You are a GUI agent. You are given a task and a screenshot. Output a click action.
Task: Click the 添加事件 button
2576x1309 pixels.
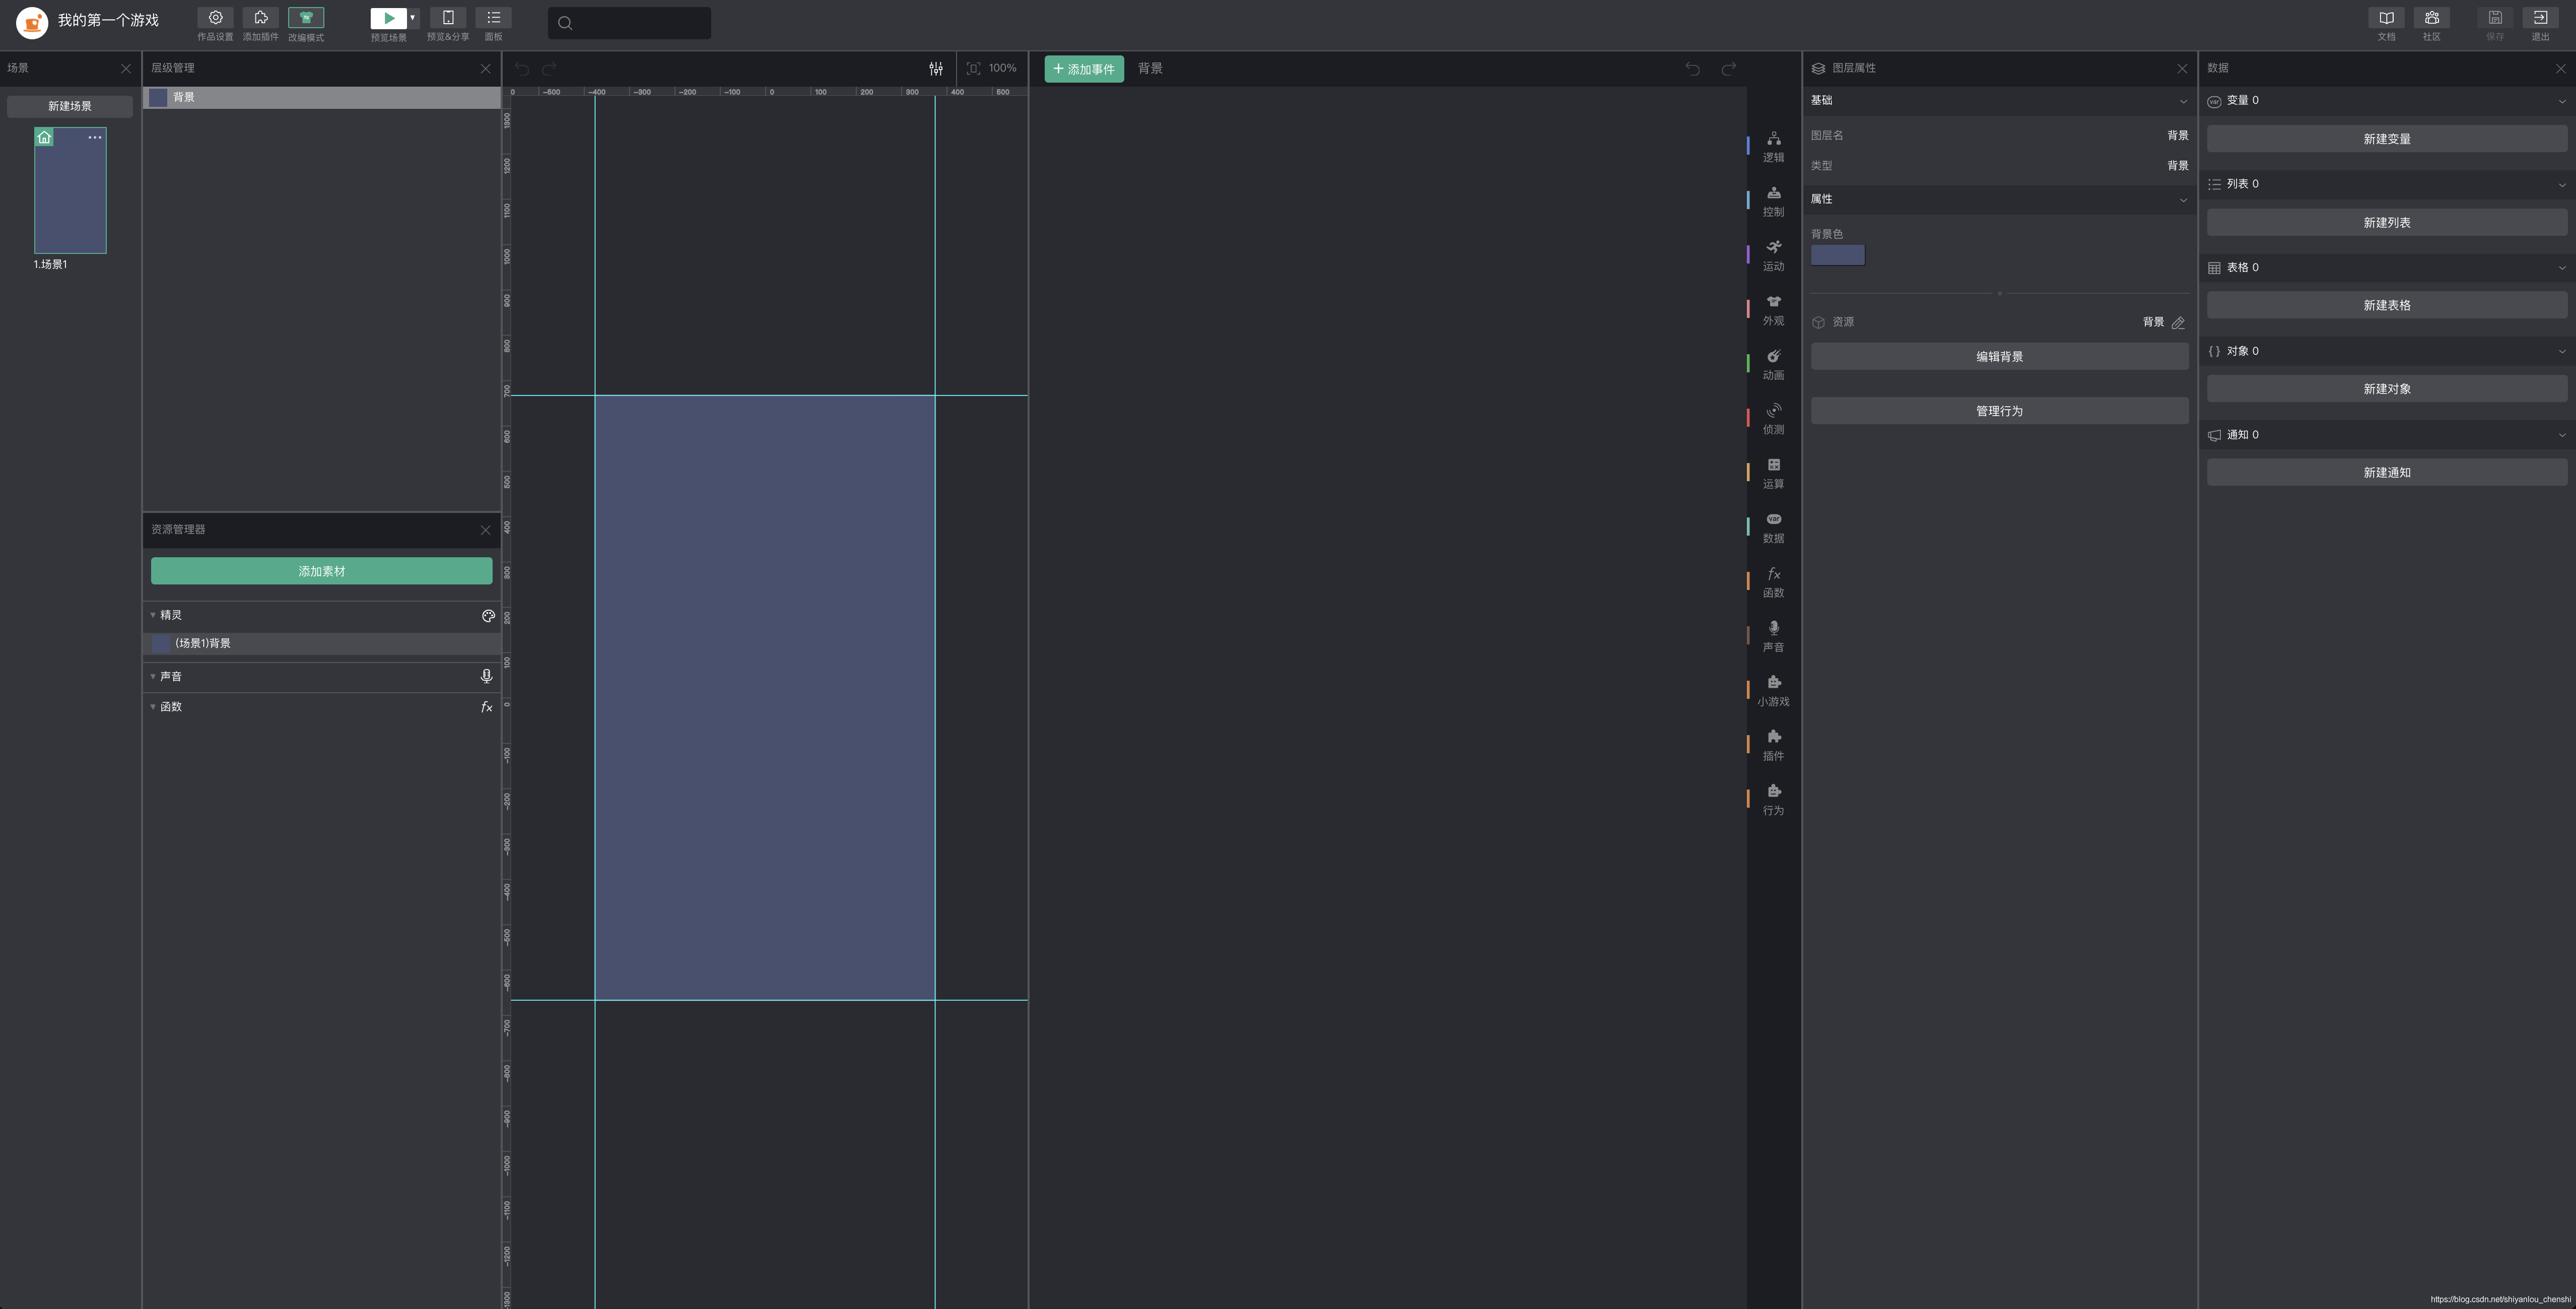coord(1084,69)
